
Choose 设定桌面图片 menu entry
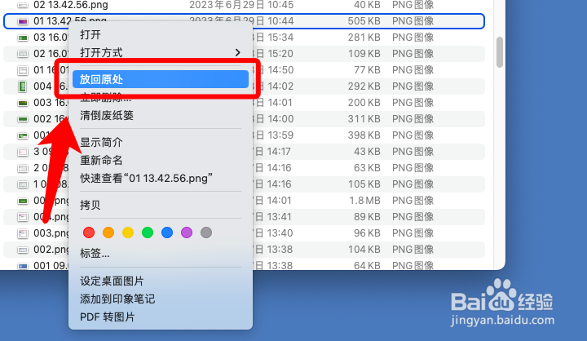[x=112, y=281]
